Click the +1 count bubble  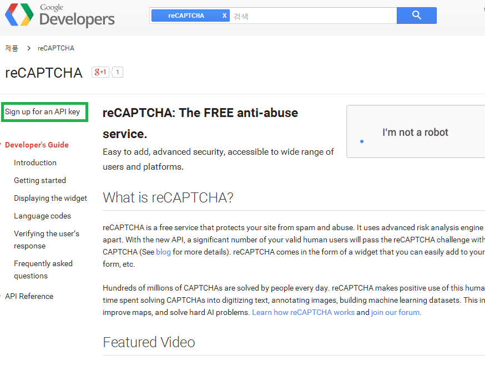point(118,72)
